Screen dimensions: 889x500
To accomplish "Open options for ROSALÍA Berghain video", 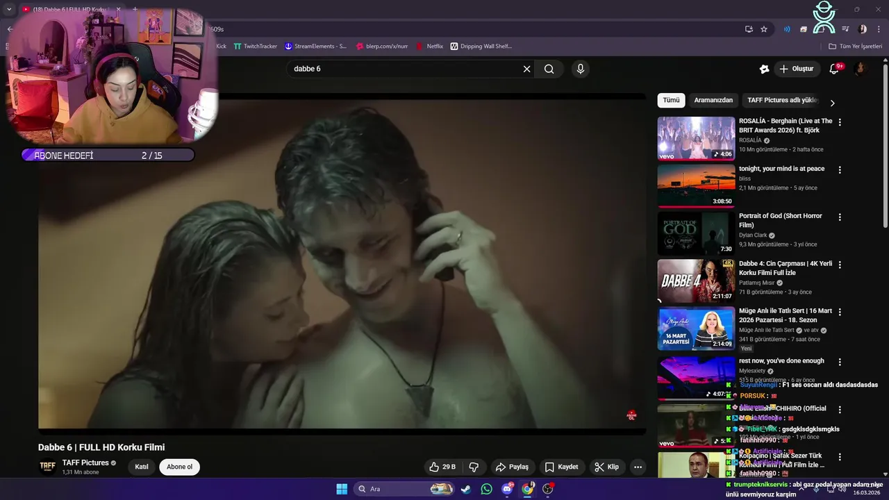I will point(840,122).
